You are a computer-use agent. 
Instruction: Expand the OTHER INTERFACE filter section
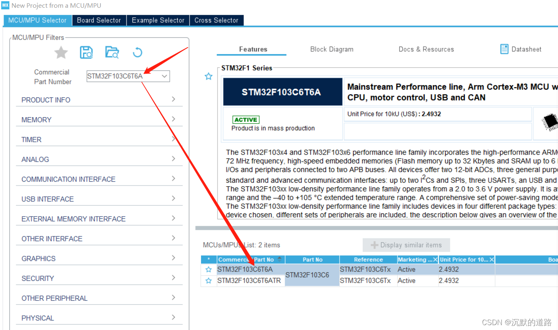[x=99, y=239]
